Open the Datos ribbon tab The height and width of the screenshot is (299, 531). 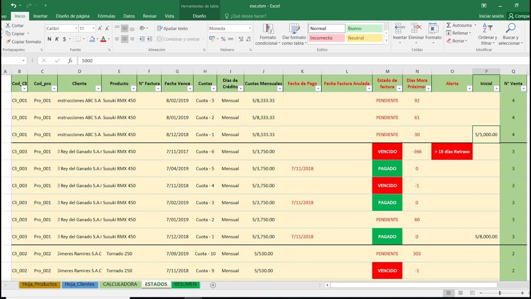[129, 16]
